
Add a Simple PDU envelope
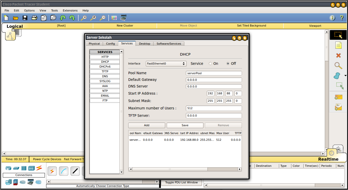click(338, 97)
